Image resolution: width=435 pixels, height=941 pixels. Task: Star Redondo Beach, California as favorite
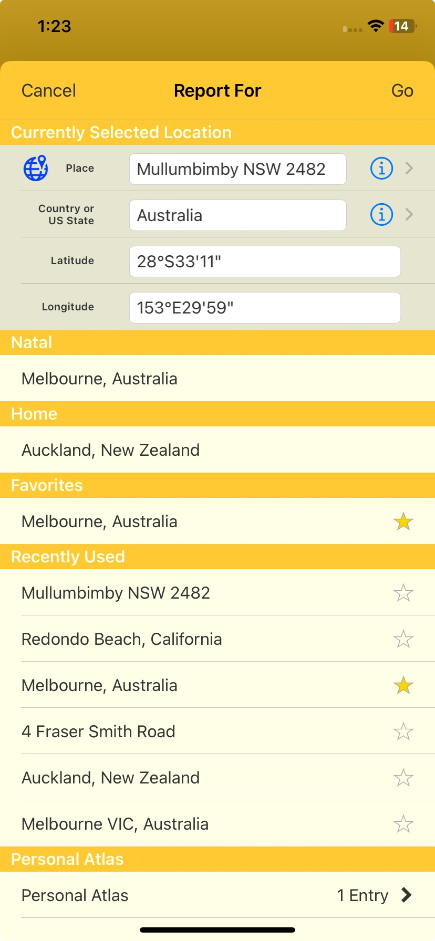coord(403,639)
